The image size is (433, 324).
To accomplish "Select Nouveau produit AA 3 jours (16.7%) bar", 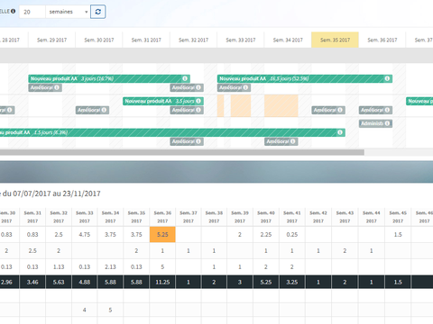I will pos(109,78).
